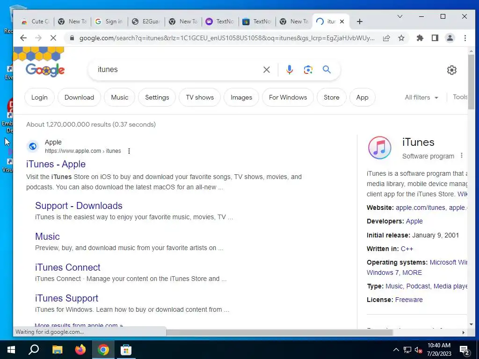Click the Google doodle logo

[x=45, y=70]
